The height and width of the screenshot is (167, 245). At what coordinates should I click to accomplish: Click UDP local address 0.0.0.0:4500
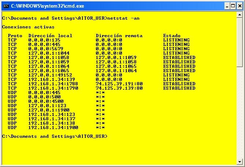tap(46, 101)
